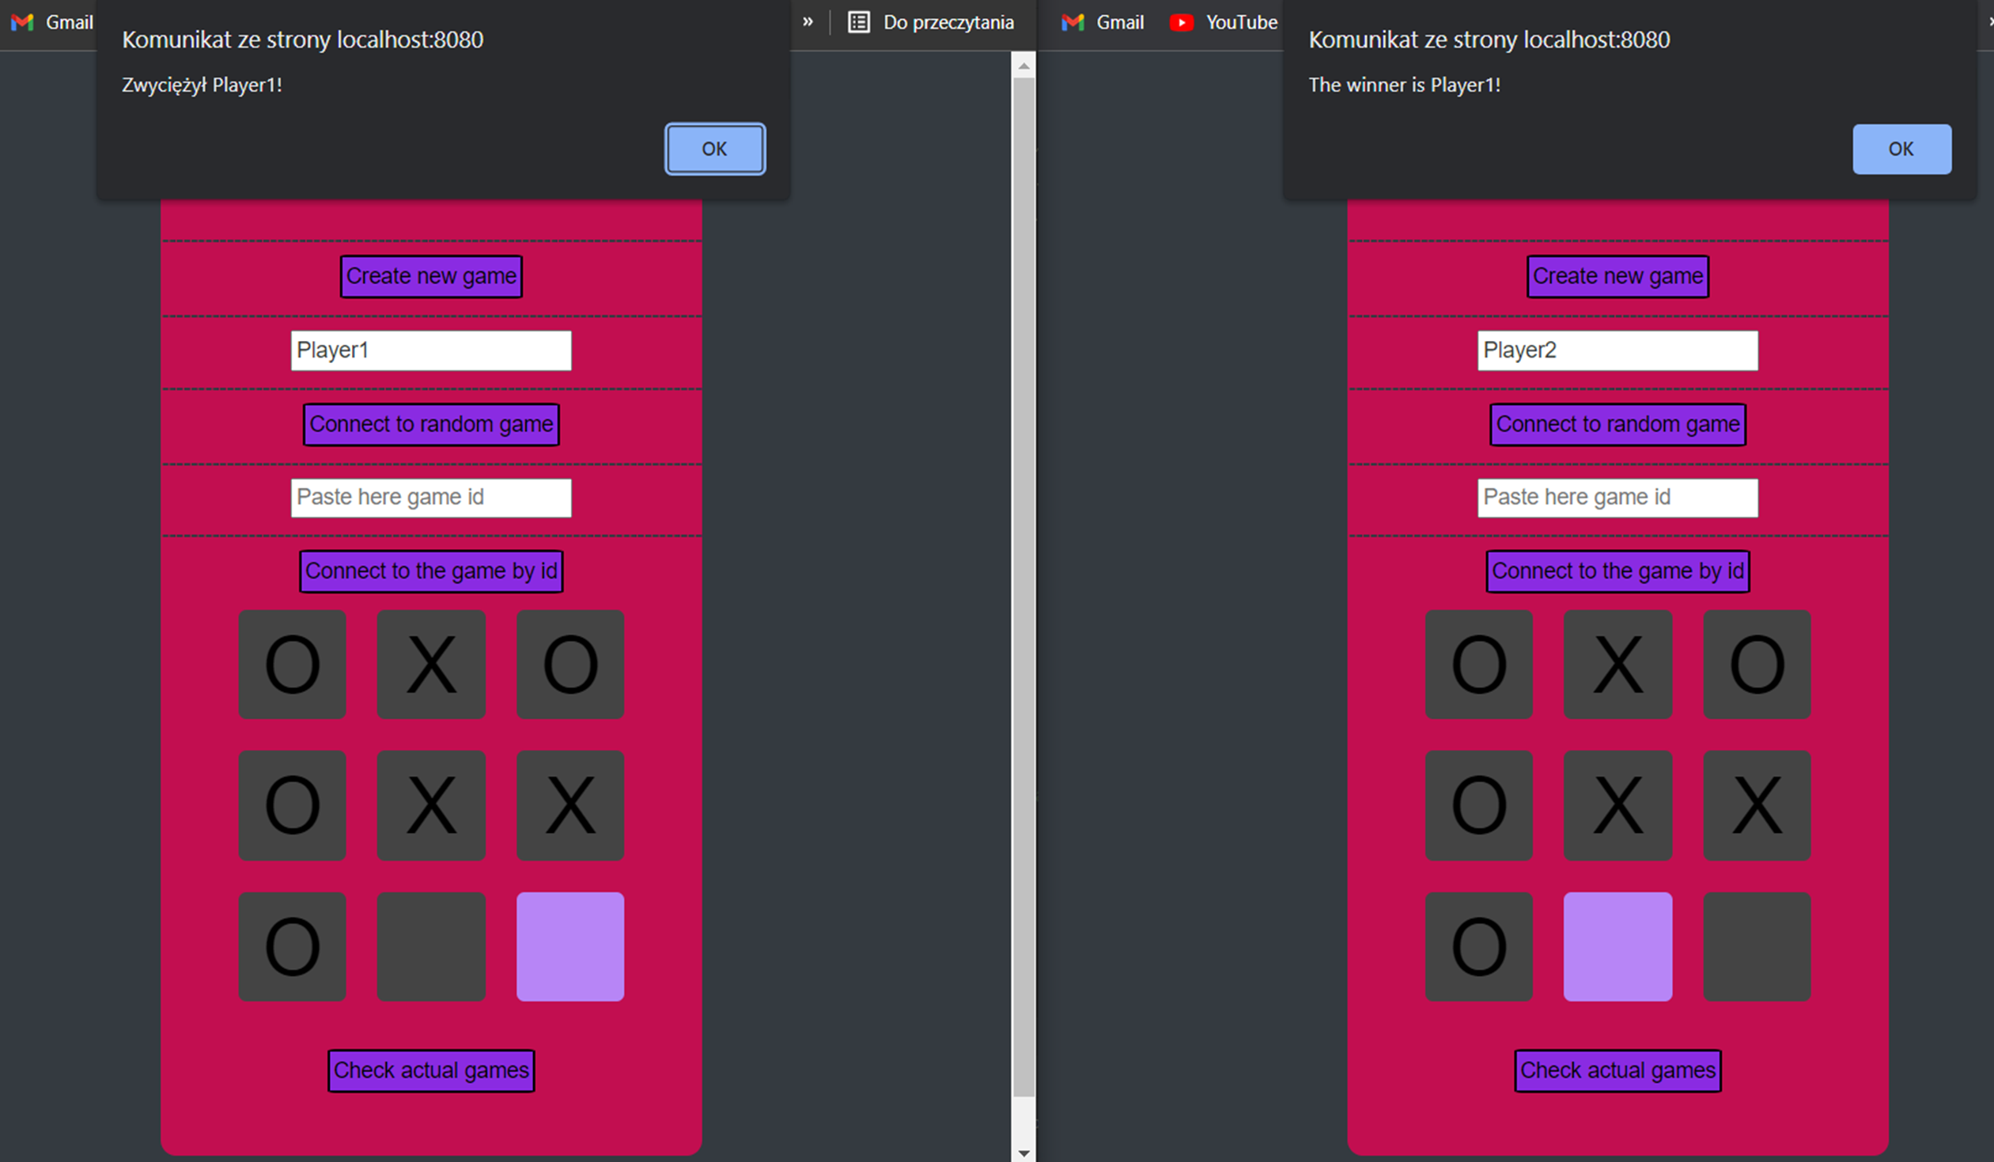Viewport: 1994px width, 1162px height.
Task: Open YouTube from the right bookmarks bar
Action: pos(1224,22)
